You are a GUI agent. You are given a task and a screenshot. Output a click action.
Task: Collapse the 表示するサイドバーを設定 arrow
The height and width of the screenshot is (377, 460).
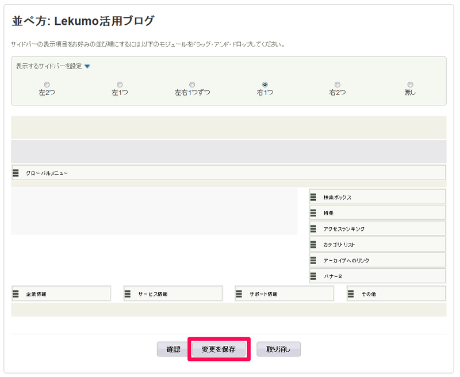point(87,66)
